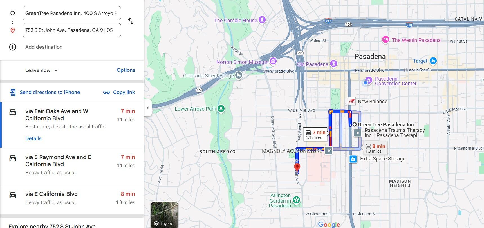Viewport: 484px width, 228px height.
Task: Select route via E California Blvd
Action: point(72,200)
